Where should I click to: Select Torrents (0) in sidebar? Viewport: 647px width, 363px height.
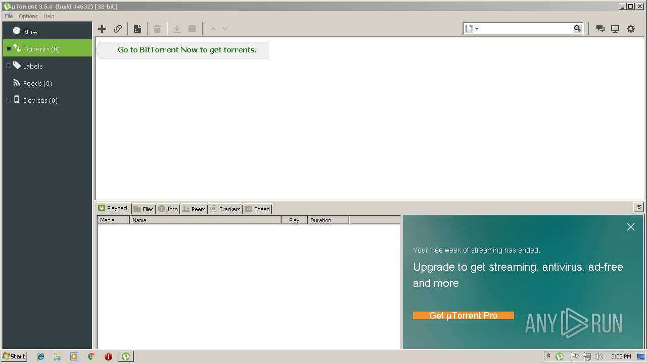point(48,49)
